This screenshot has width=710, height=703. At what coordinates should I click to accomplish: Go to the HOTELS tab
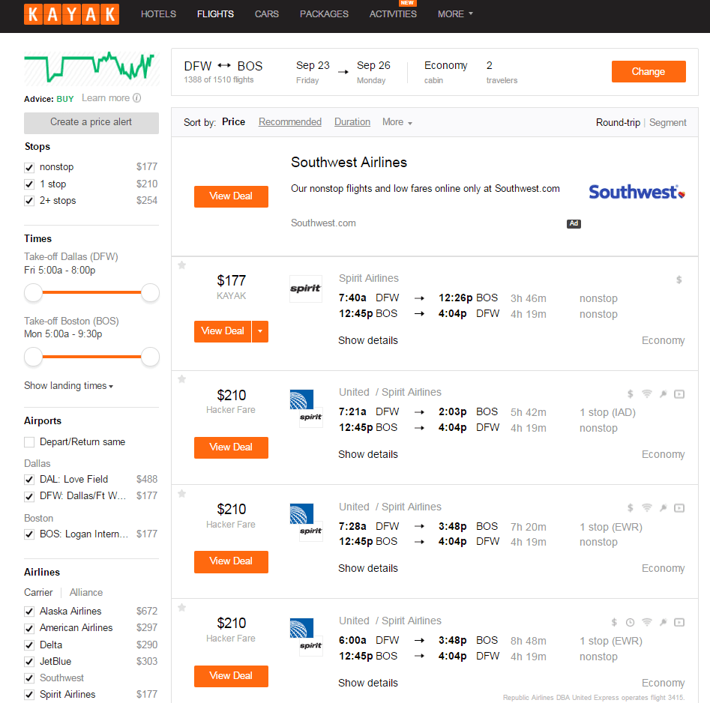tap(158, 14)
